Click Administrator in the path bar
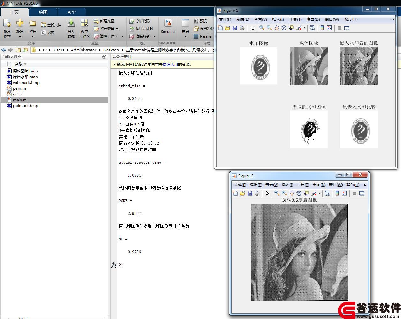This screenshot has width=401, height=319. [84, 50]
